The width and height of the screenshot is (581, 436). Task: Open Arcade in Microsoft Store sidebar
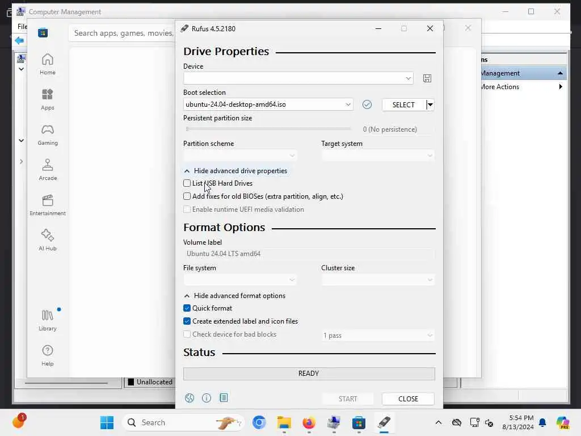(x=48, y=170)
